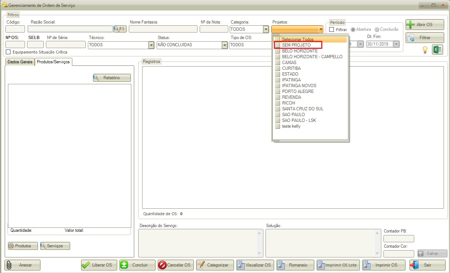
Task: Click the Filtrar button with funnel icon
Action: click(x=425, y=38)
